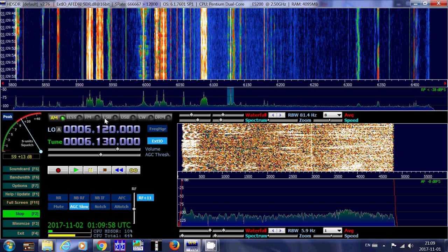Viewport: 448px width, 252px height.
Task: Click the 6100 mark on RF frequency scale
Action: tap(213, 85)
